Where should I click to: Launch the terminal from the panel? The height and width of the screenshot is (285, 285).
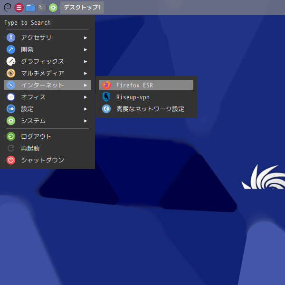tap(42, 8)
